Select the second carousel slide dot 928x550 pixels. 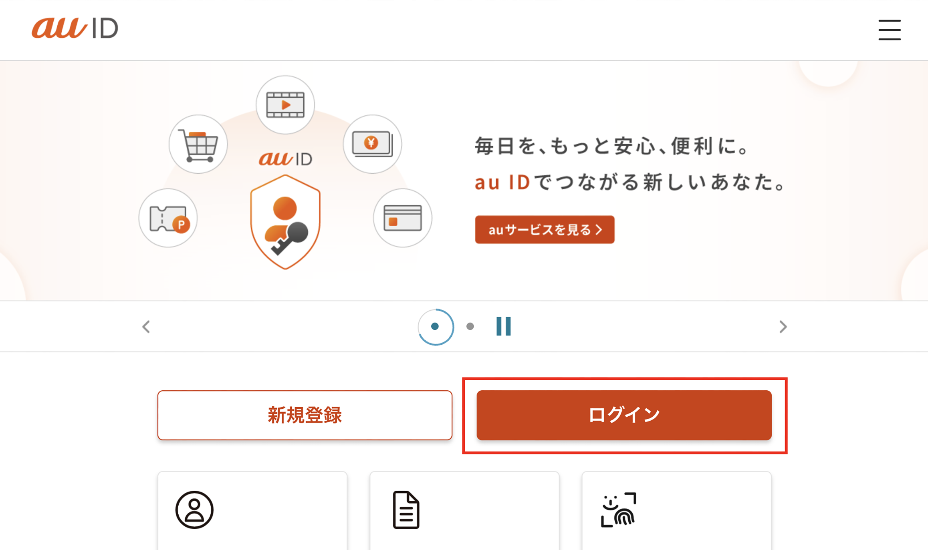(x=470, y=327)
